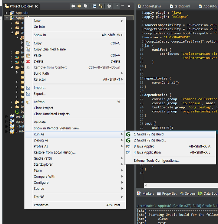The image size is (218, 224).
Task: Choose Go Into menu entry
Action: point(75,27)
